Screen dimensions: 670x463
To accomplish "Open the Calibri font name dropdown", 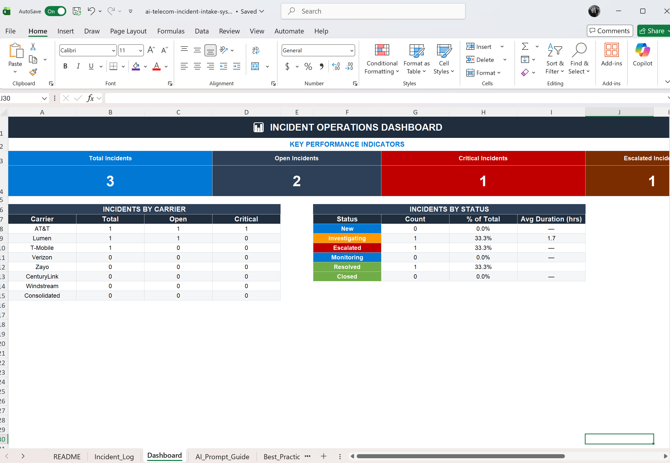I will point(113,51).
